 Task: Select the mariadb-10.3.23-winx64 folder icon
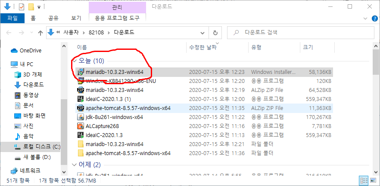coord(80,144)
